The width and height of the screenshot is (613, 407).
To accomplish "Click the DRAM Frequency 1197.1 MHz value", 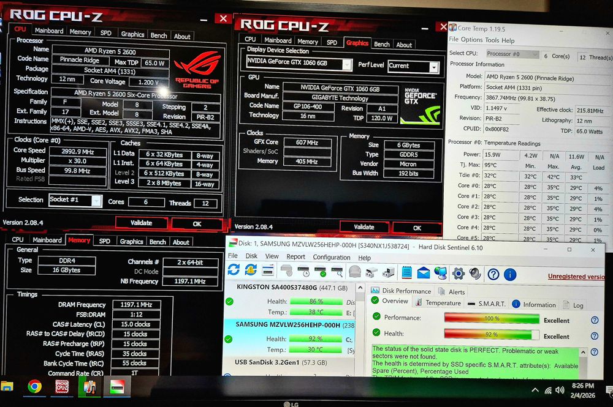I will (x=137, y=305).
